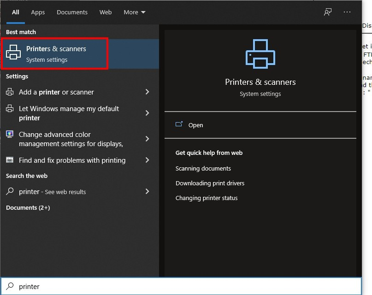
Task: Expand the printer web results arrow
Action: point(148,191)
